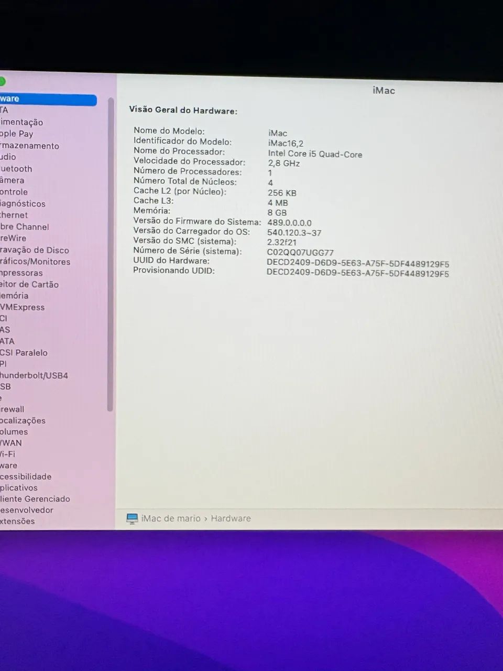Click the 'UUID do Hardware:' value
The image size is (503, 671).
pos(358,264)
